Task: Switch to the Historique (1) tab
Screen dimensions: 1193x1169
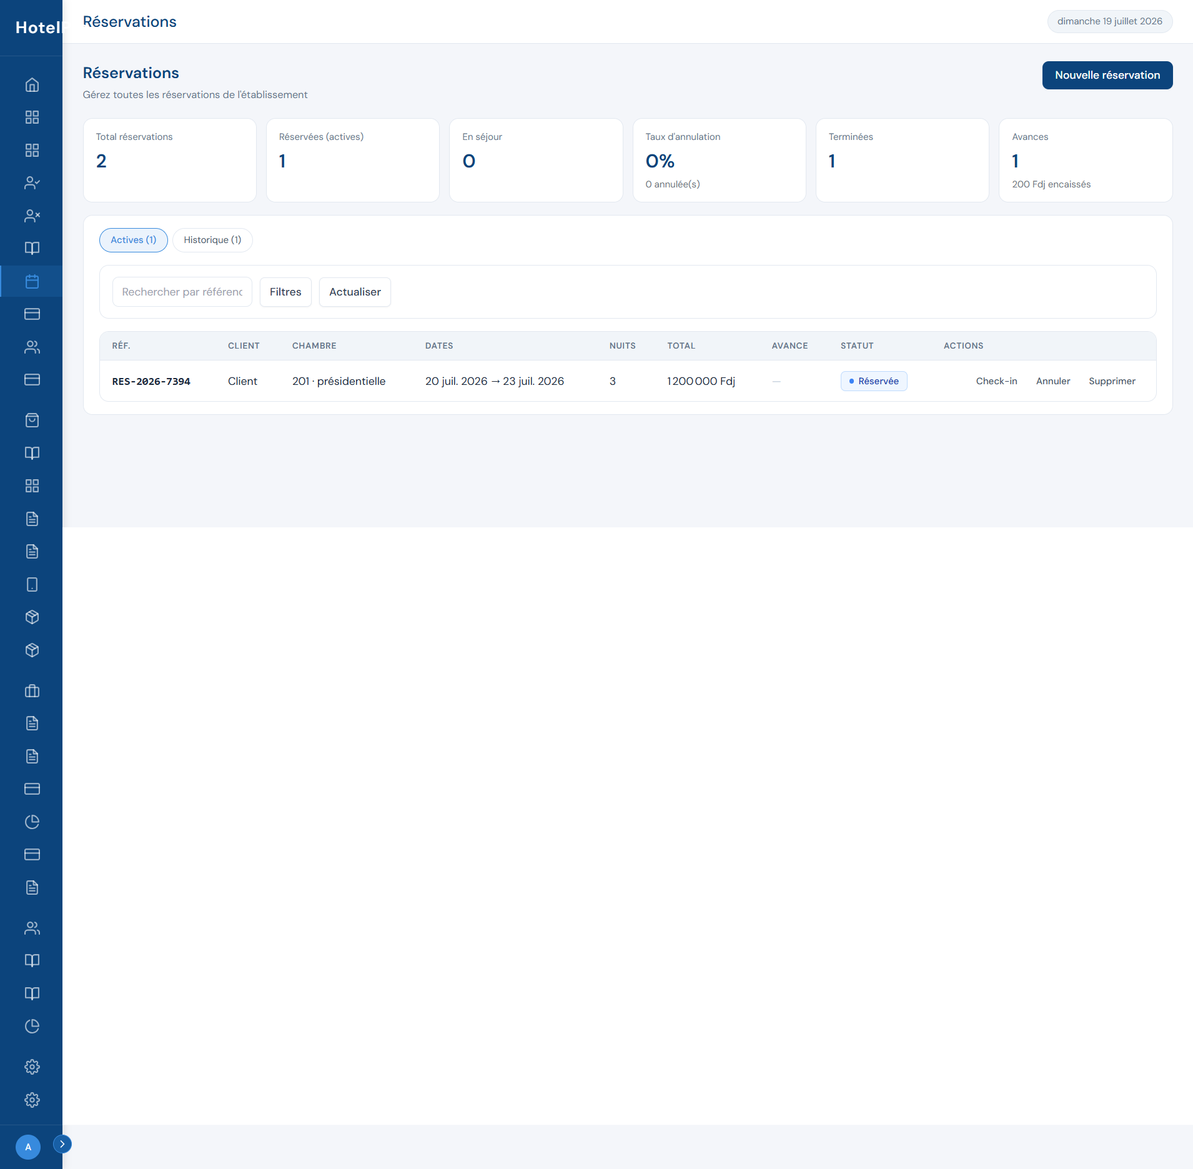Action: 212,240
